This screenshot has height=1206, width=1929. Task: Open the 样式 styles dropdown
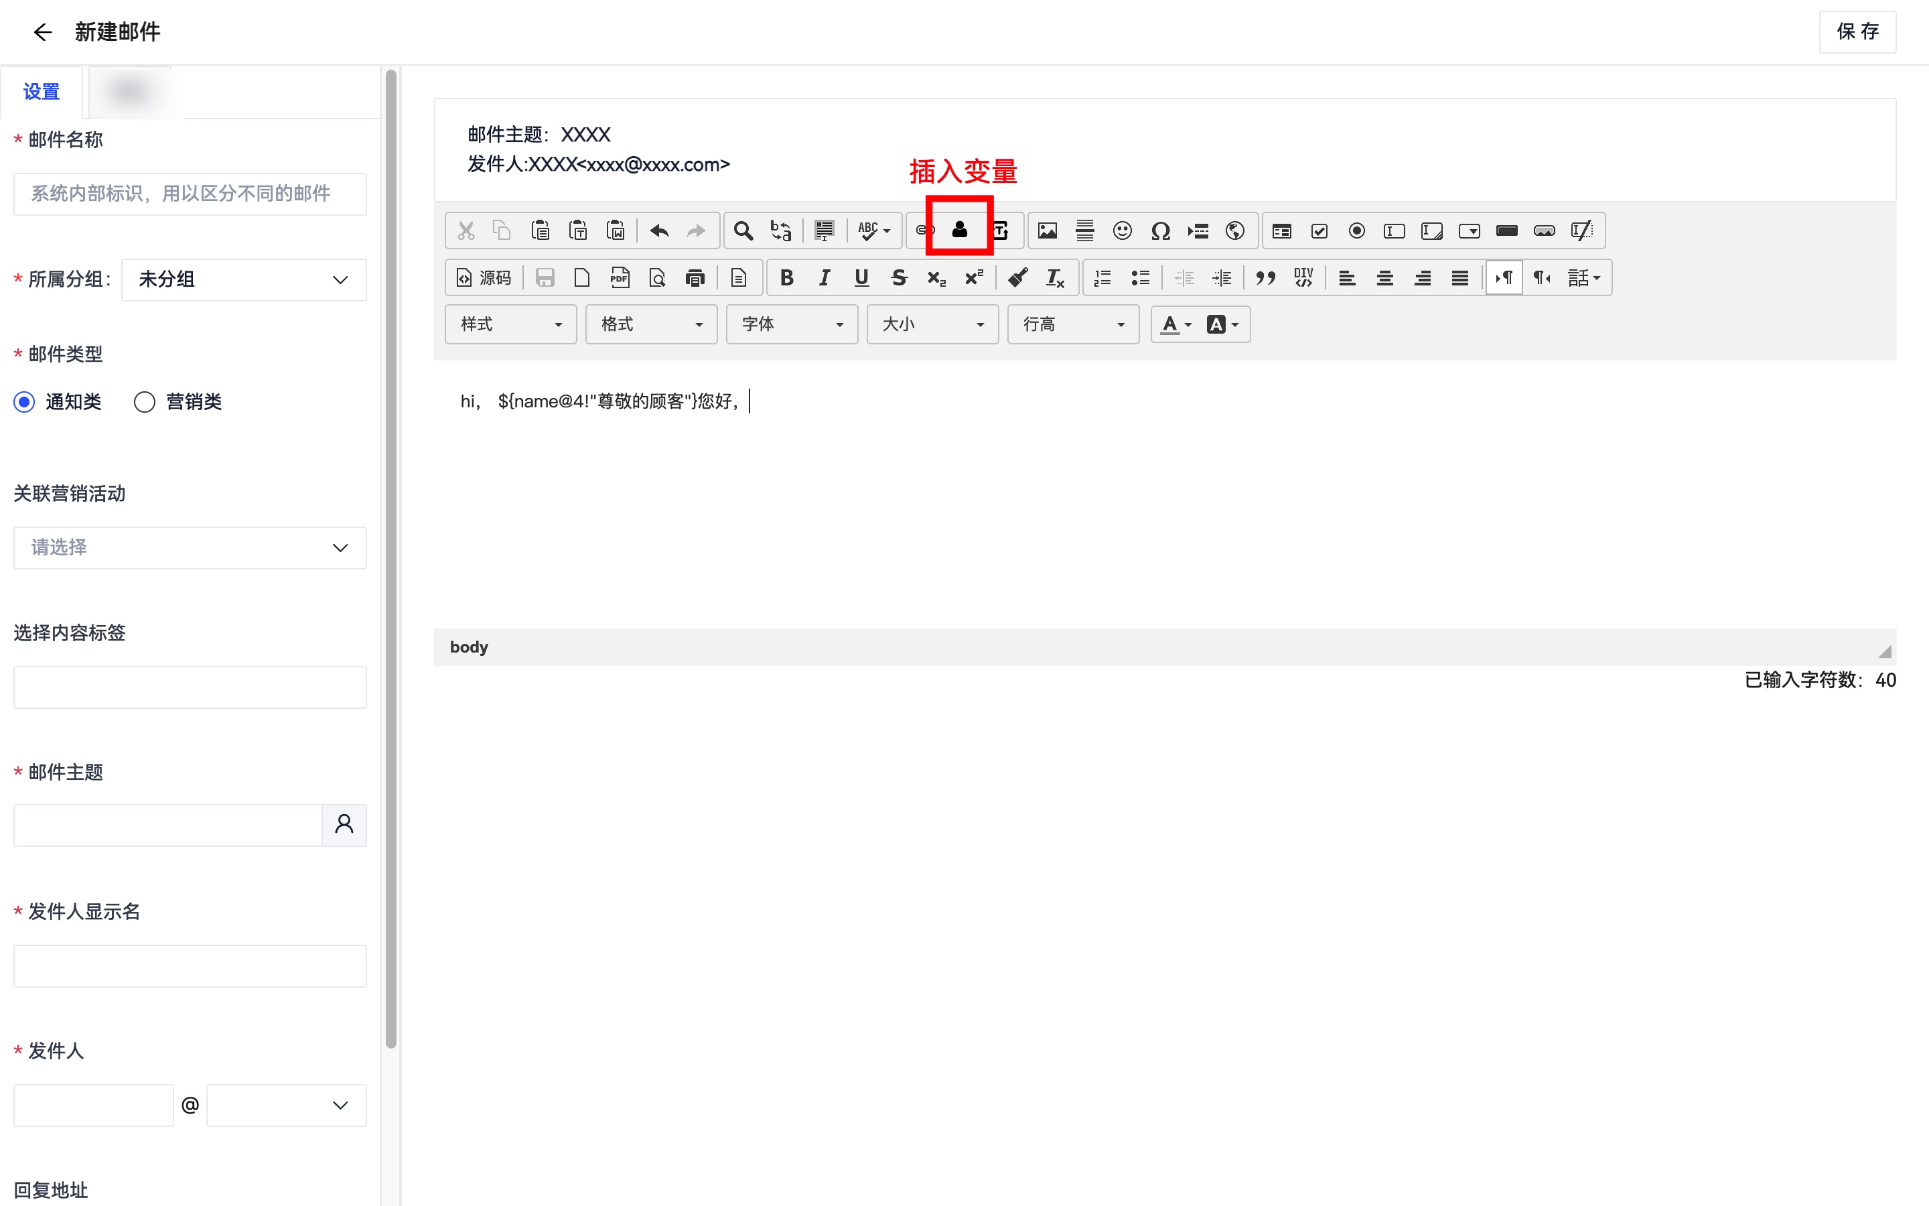(511, 325)
